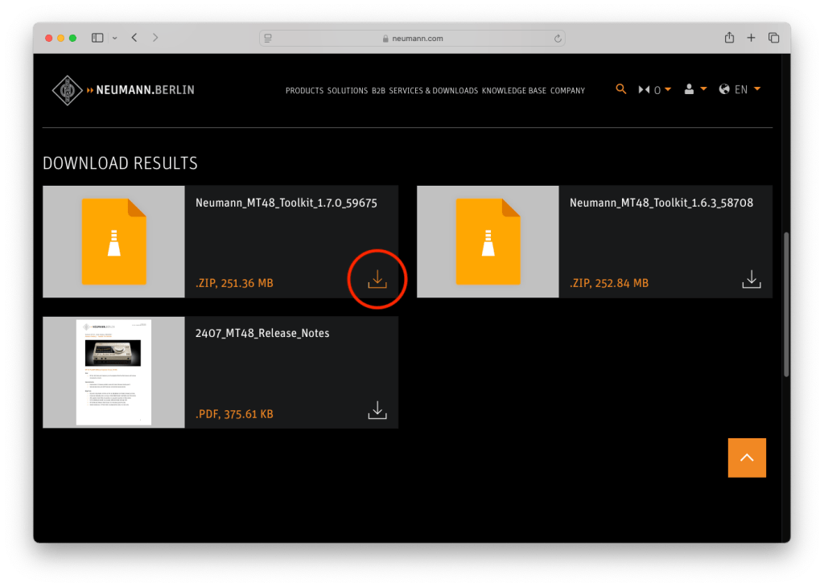Open the Release Notes PDF thumbnail

click(113, 371)
